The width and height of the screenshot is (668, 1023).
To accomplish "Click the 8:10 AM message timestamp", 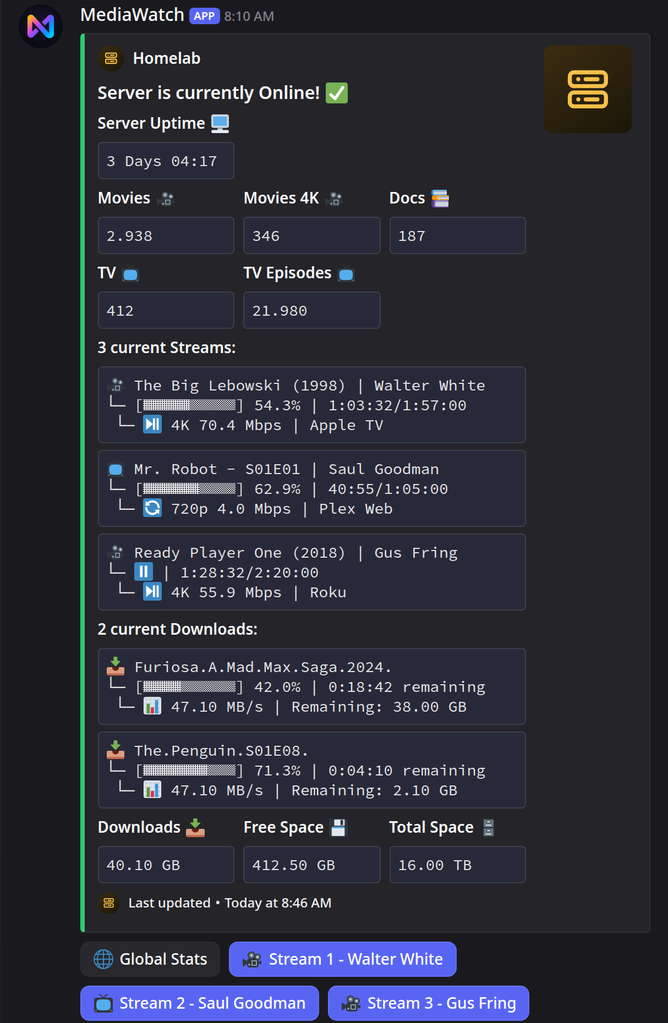I will click(249, 16).
